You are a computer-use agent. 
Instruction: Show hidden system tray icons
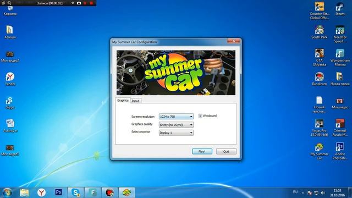(x=303, y=193)
